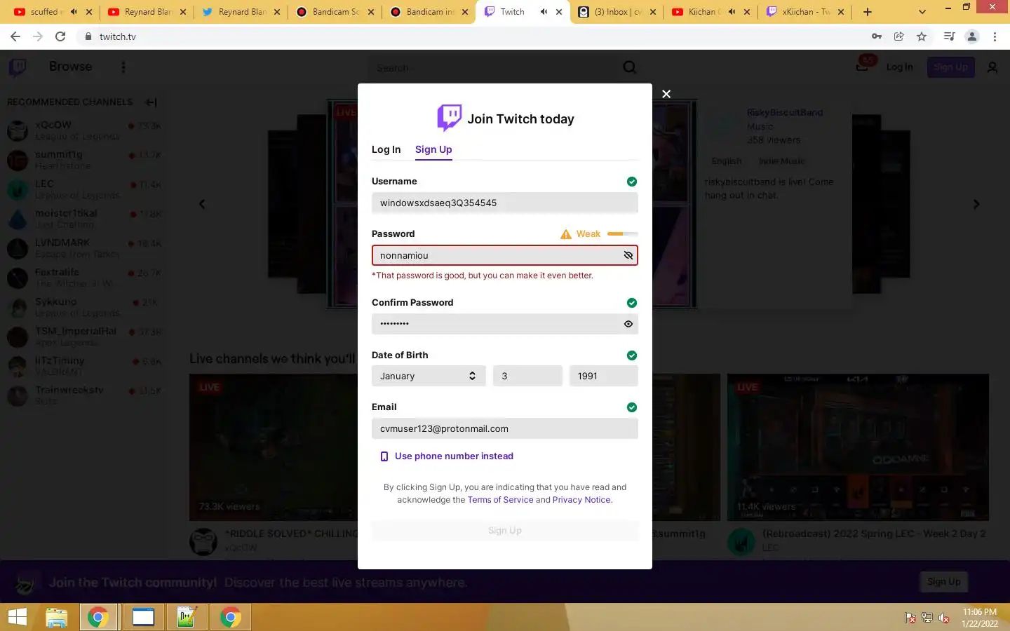The height and width of the screenshot is (631, 1010).
Task: Open the Trainwreckstv channel in sidebar
Action: [x=84, y=395]
